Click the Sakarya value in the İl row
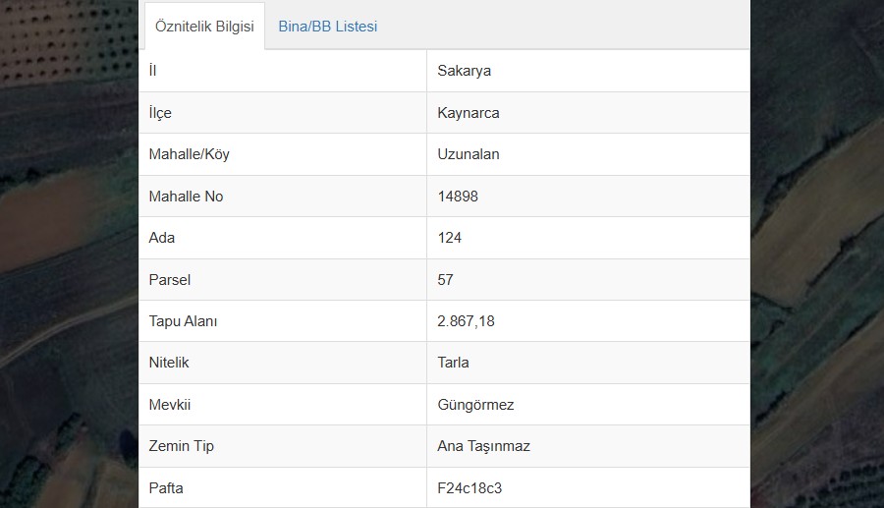 tap(464, 71)
